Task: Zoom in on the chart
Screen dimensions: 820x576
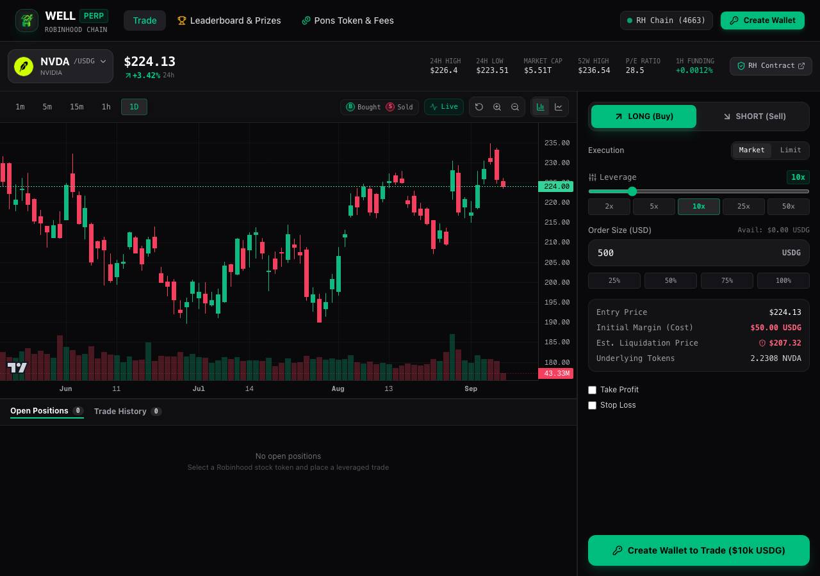Action: coord(497,107)
